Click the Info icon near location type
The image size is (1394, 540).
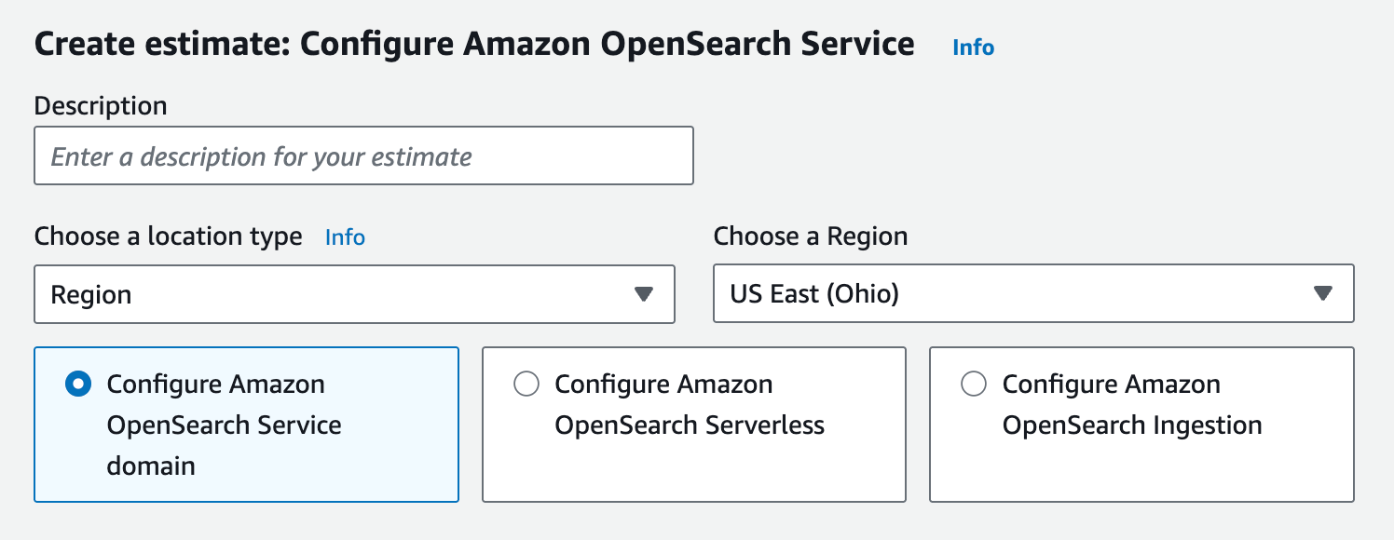click(x=344, y=237)
